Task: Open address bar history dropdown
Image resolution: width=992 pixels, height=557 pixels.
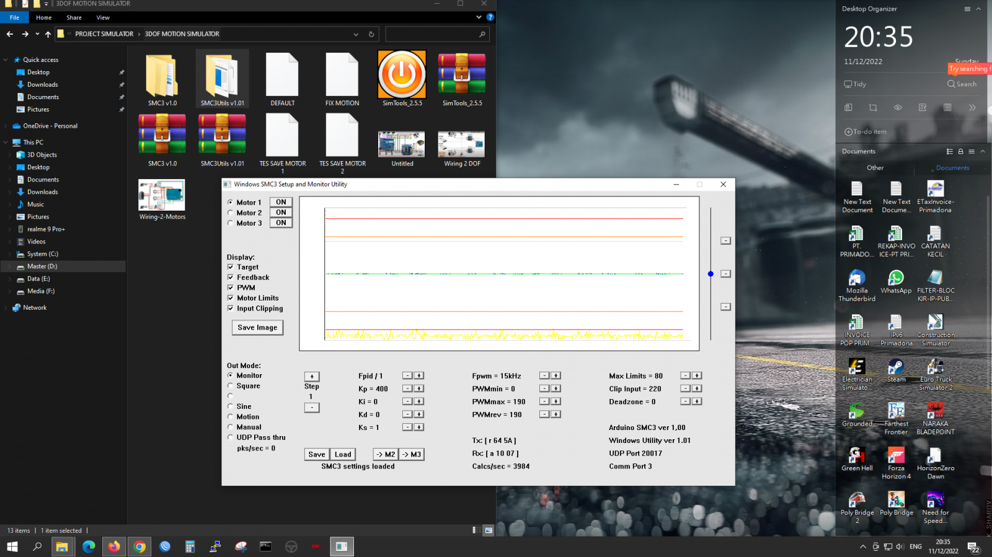Action: [x=356, y=34]
